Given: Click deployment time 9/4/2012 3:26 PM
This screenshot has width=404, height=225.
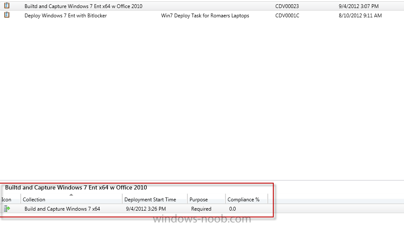Looking at the screenshot, I should [x=146, y=209].
